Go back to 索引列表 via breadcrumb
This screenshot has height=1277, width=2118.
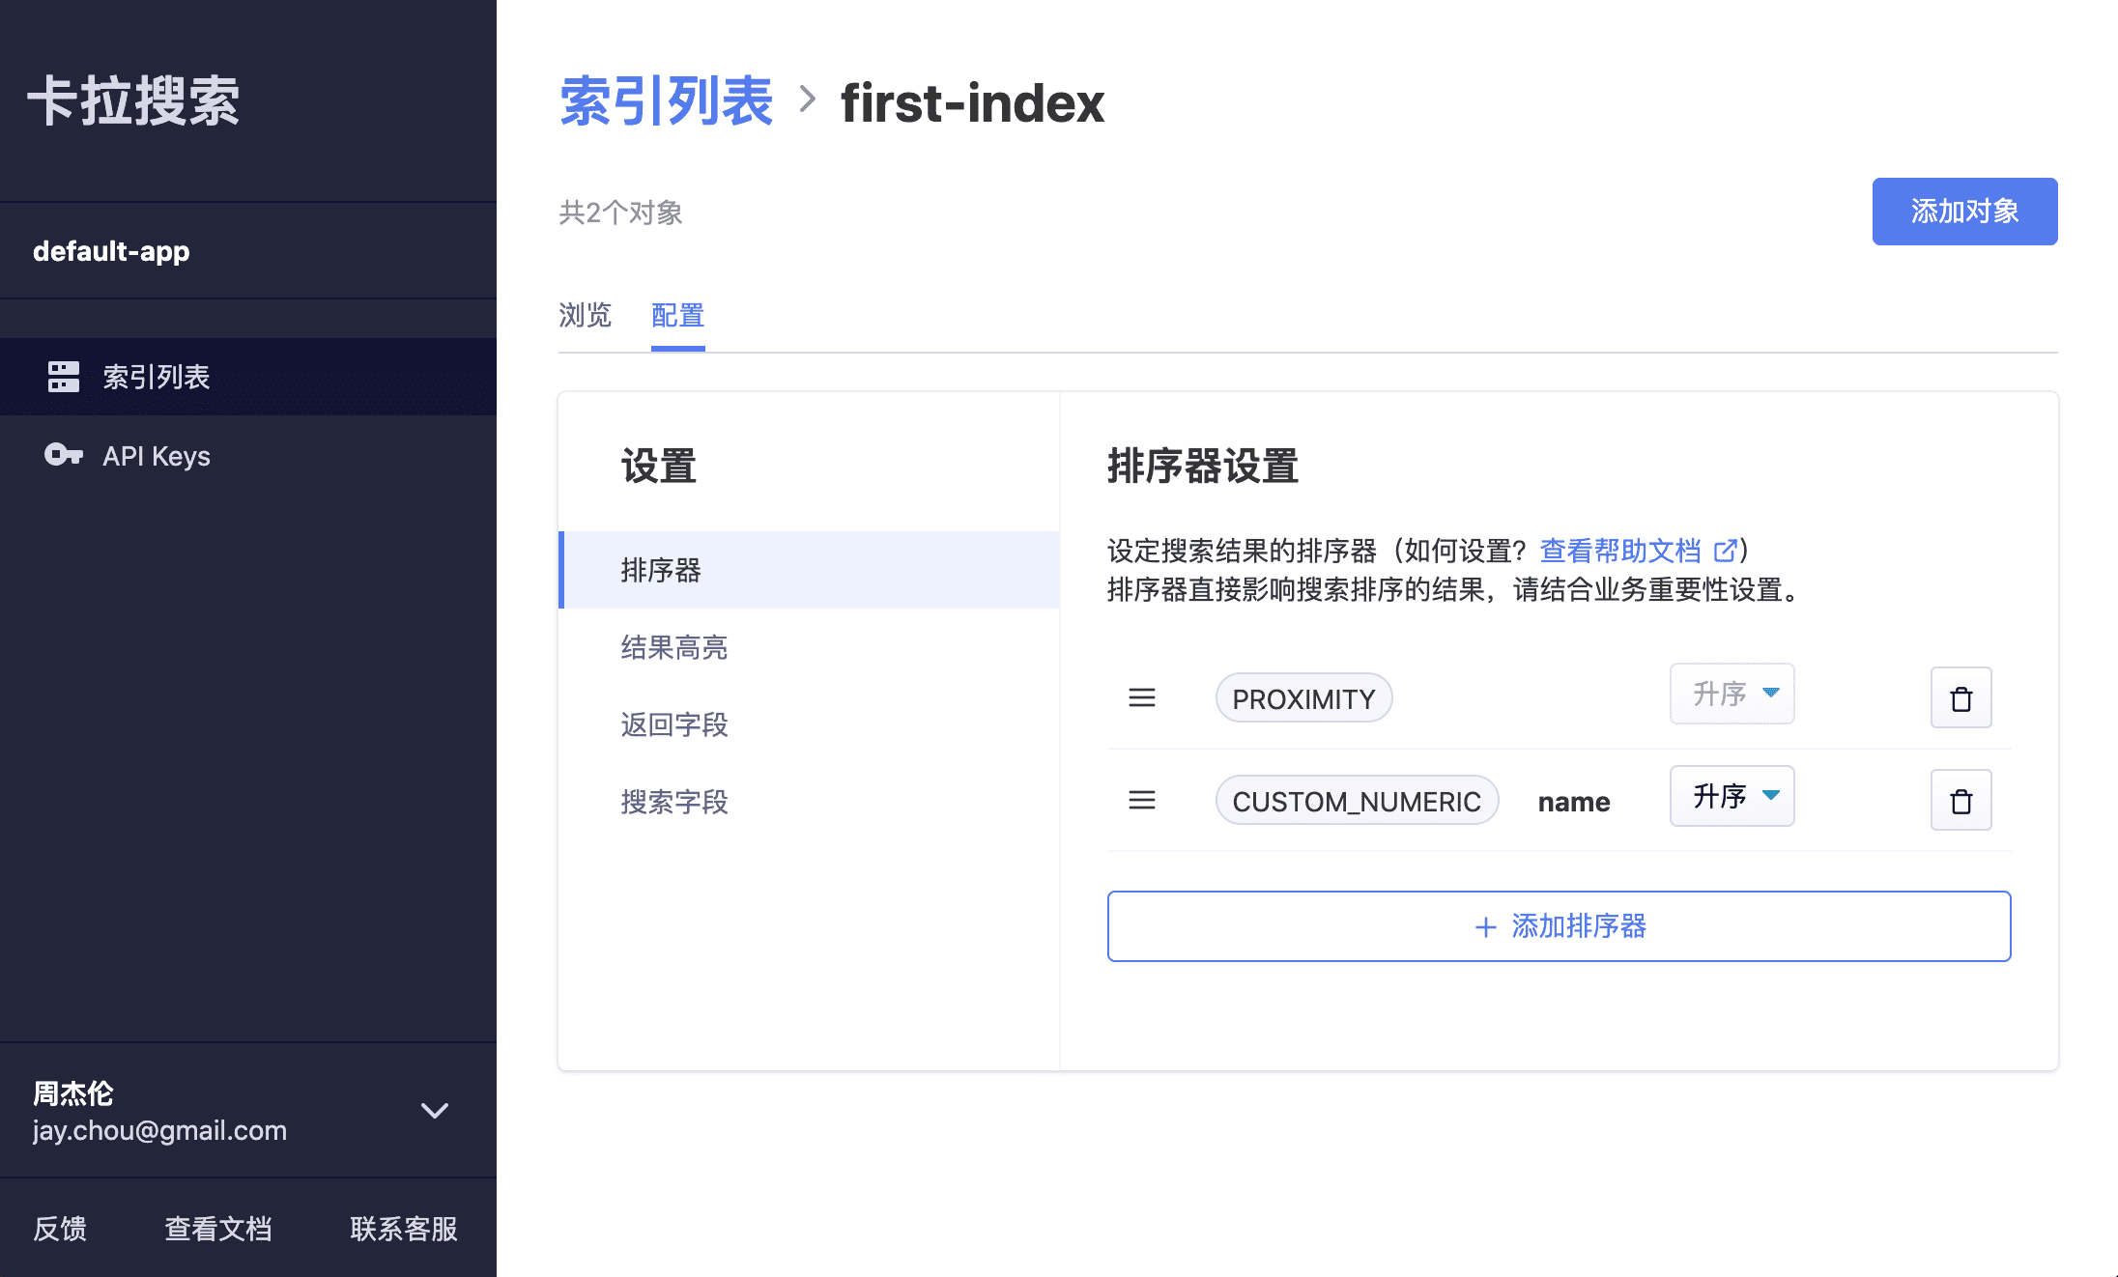[x=666, y=102]
